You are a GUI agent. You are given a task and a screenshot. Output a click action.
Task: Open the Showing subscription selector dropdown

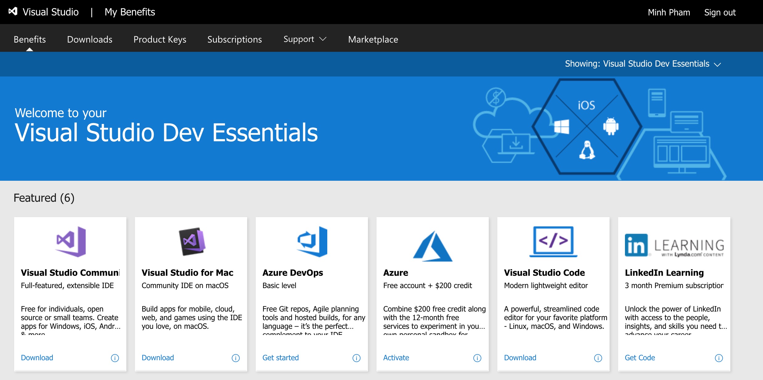[x=643, y=64]
